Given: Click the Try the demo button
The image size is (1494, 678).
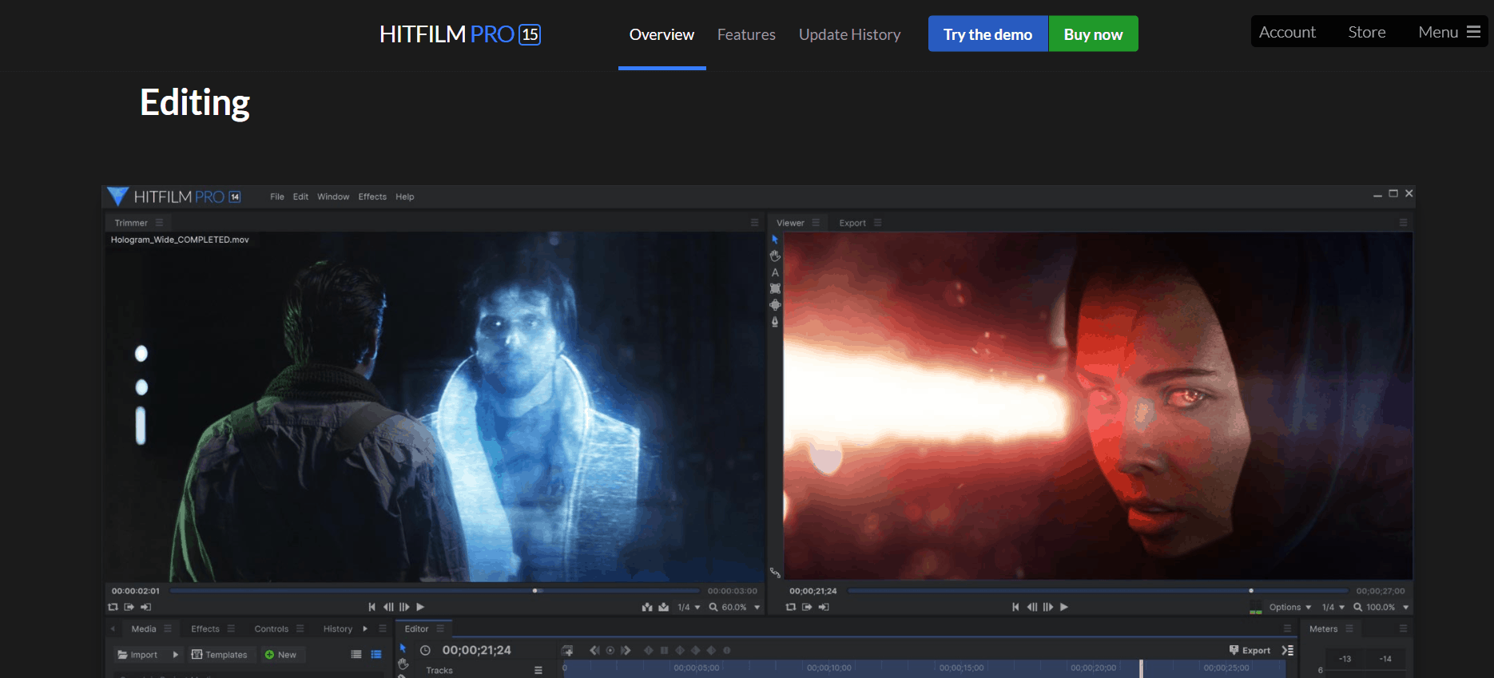Looking at the screenshot, I should pos(987,34).
